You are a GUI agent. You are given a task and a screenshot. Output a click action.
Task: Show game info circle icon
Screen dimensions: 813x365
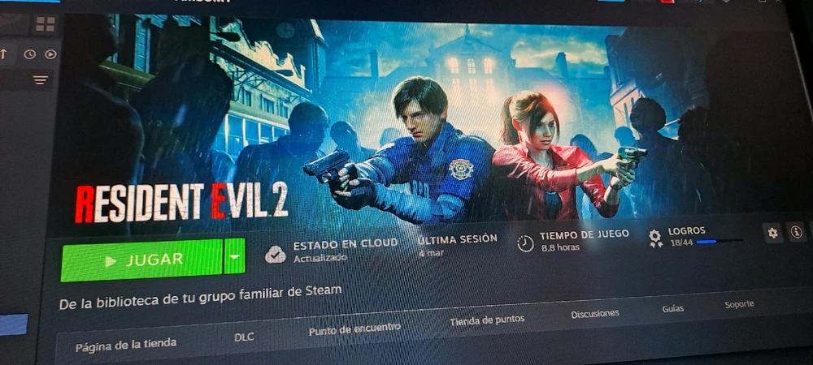point(796,232)
